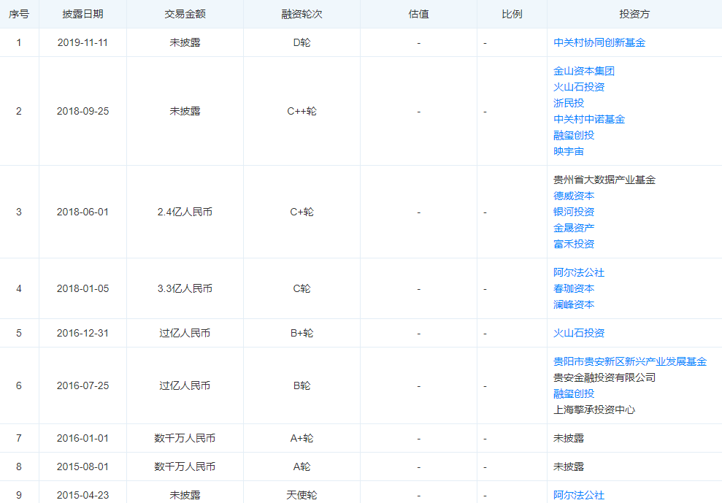This screenshot has width=722, height=503.
Task: Click the 交易金额 column header
Action: (x=185, y=15)
